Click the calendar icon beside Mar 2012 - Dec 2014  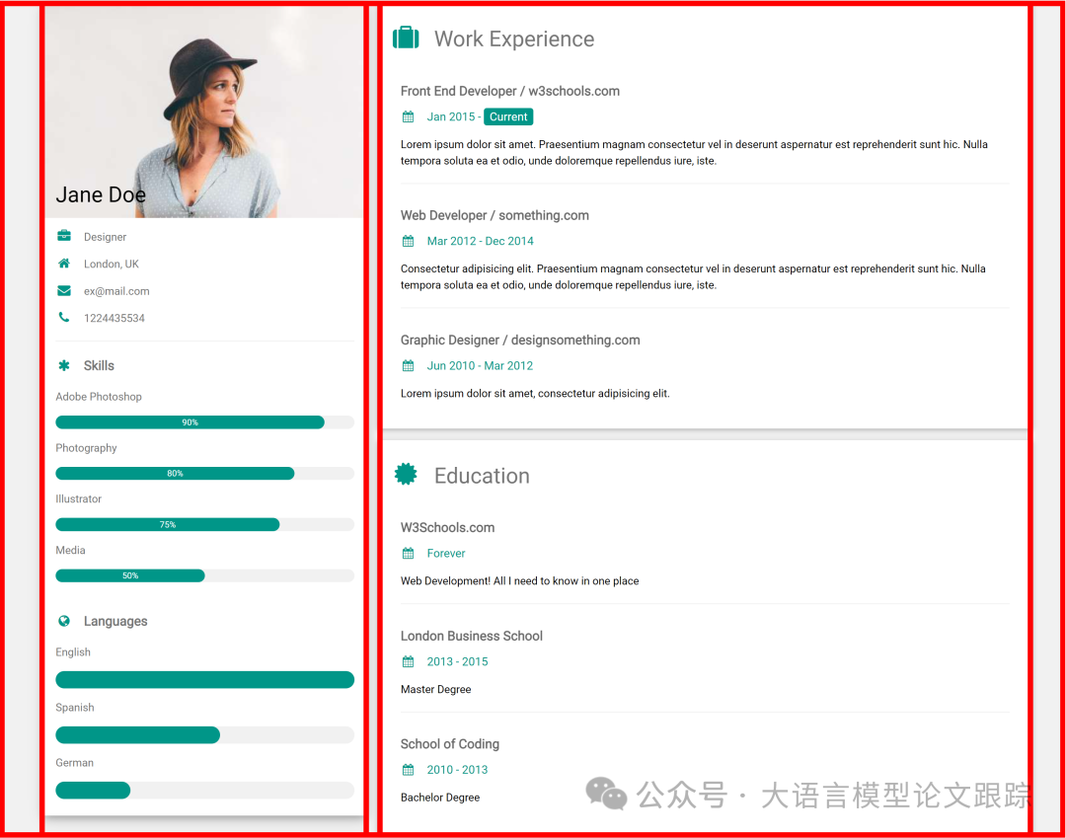point(408,241)
